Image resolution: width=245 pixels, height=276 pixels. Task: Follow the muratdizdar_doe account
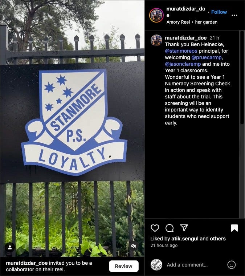tap(219, 12)
